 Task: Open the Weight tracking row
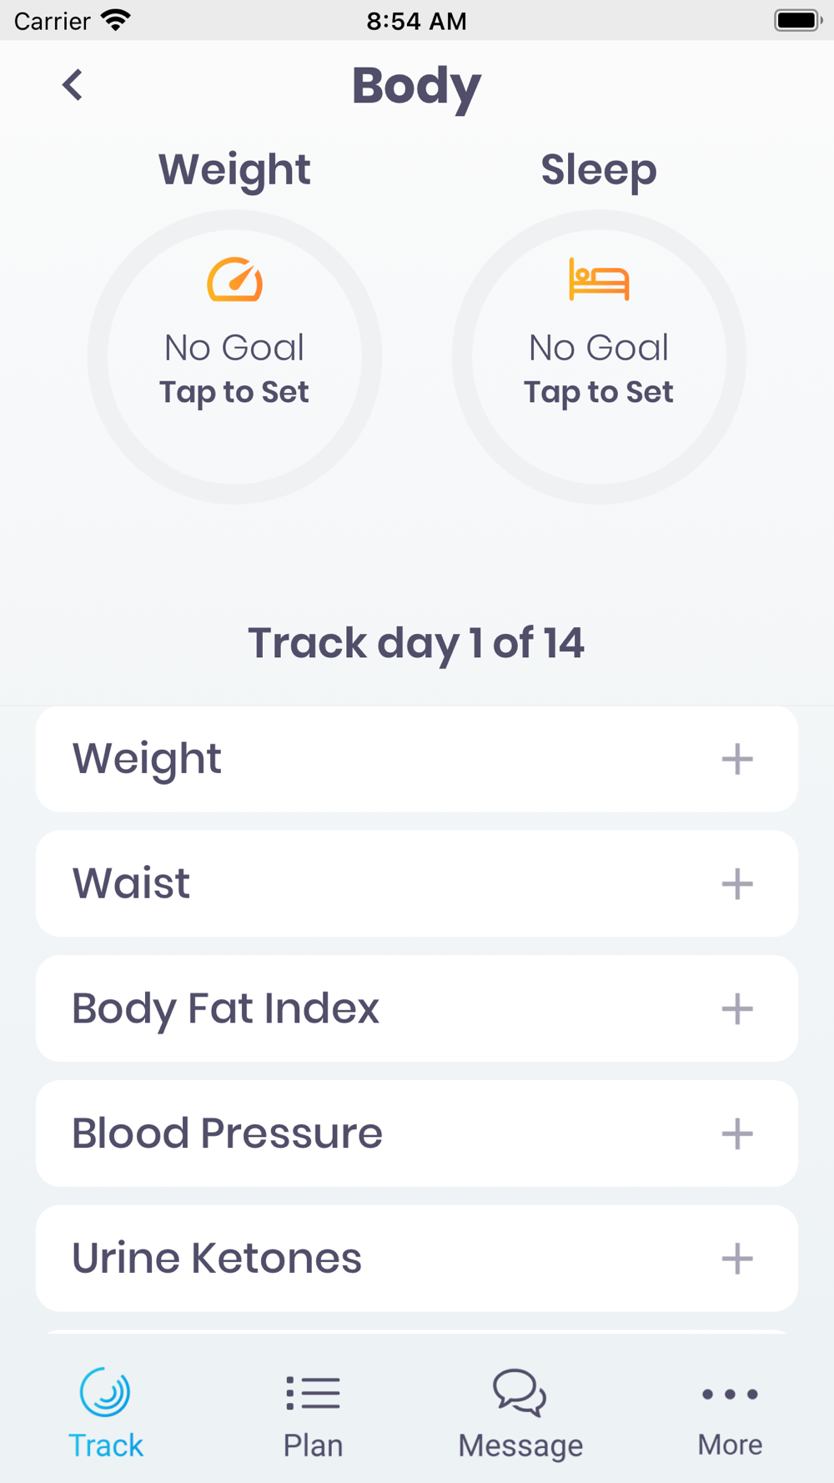[417, 759]
